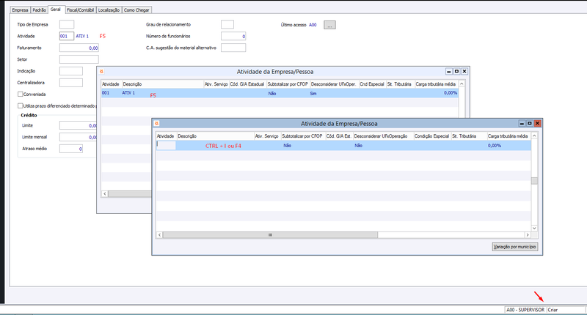Maximize the back Atividade da Empresa/Pessoa window
This screenshot has height=315, width=587.
pyautogui.click(x=456, y=71)
